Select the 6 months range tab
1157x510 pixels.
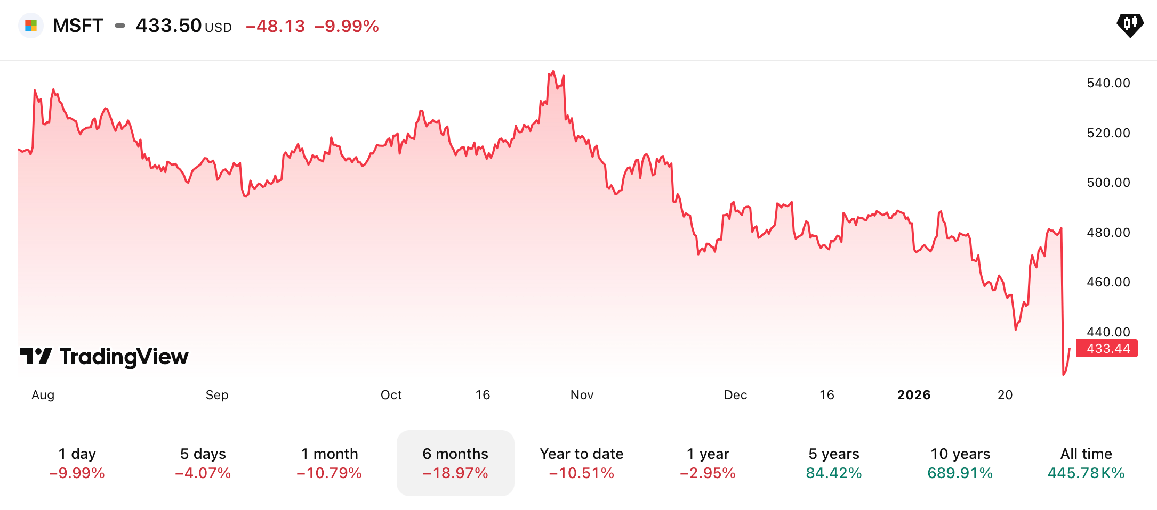(x=455, y=463)
